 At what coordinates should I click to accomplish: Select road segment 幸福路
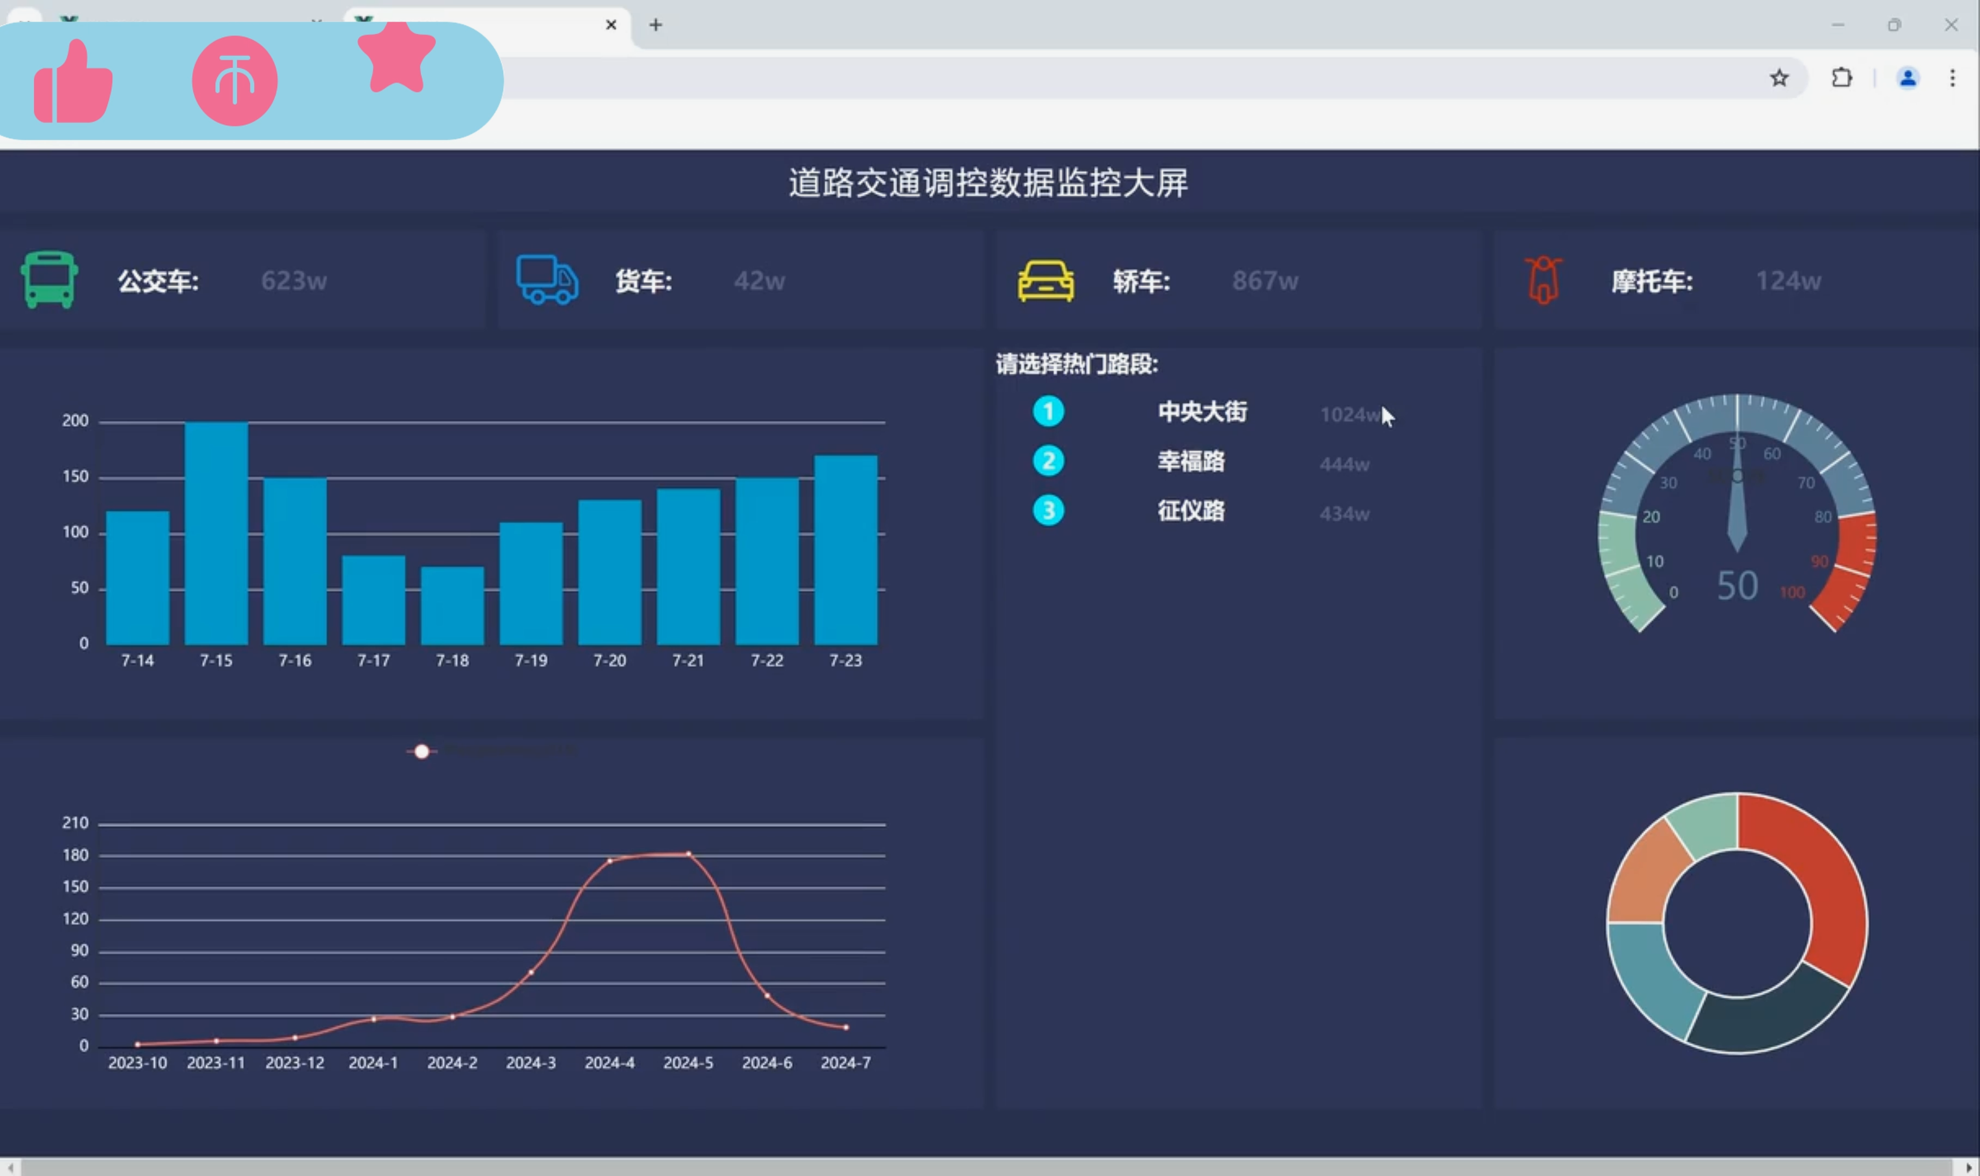tap(1190, 461)
